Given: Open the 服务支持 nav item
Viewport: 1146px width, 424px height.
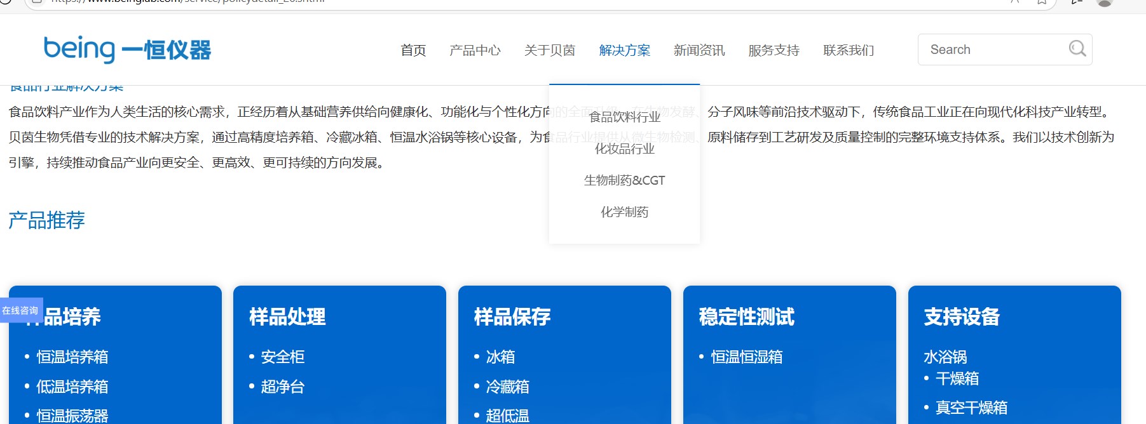Looking at the screenshot, I should [774, 50].
